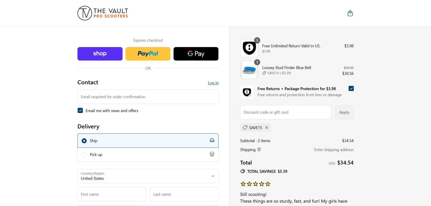Click the package protection shield icon
The height and width of the screenshot is (206, 431).
point(247,92)
